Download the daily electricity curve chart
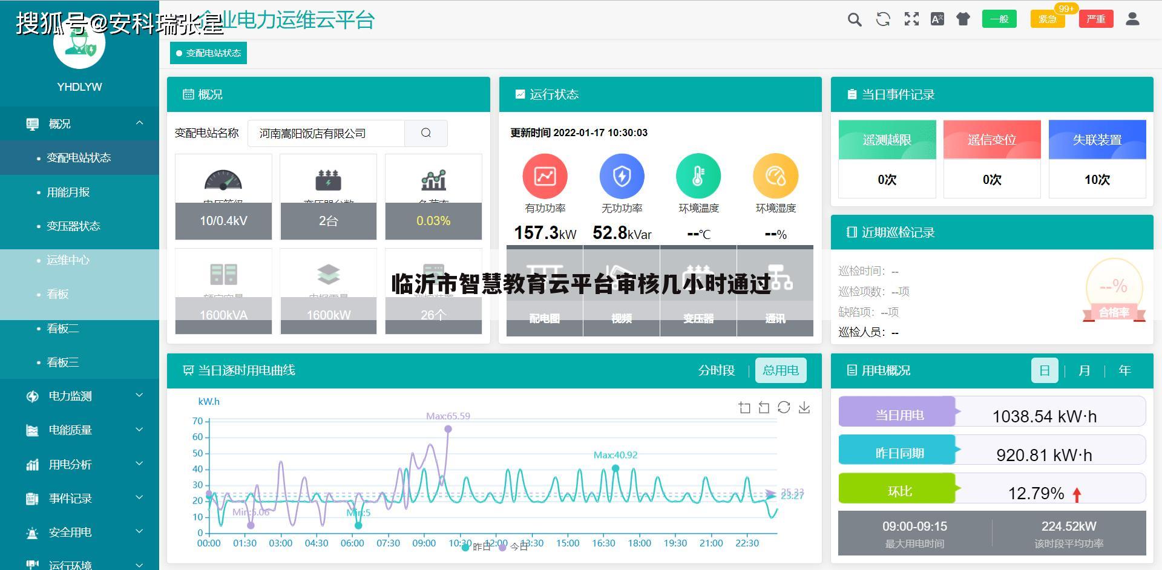The width and height of the screenshot is (1162, 570). point(805,408)
